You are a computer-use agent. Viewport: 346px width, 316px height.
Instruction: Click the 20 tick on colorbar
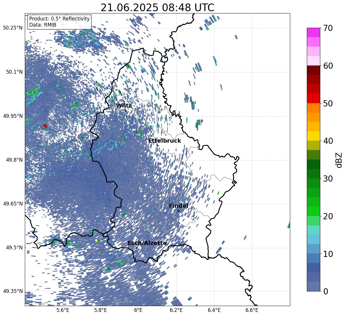(328, 216)
